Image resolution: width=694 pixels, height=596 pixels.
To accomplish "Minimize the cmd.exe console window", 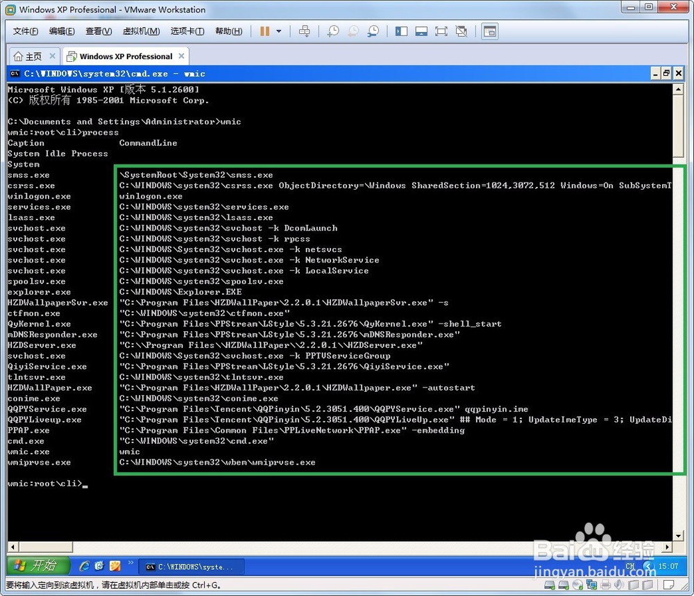I will click(x=656, y=74).
